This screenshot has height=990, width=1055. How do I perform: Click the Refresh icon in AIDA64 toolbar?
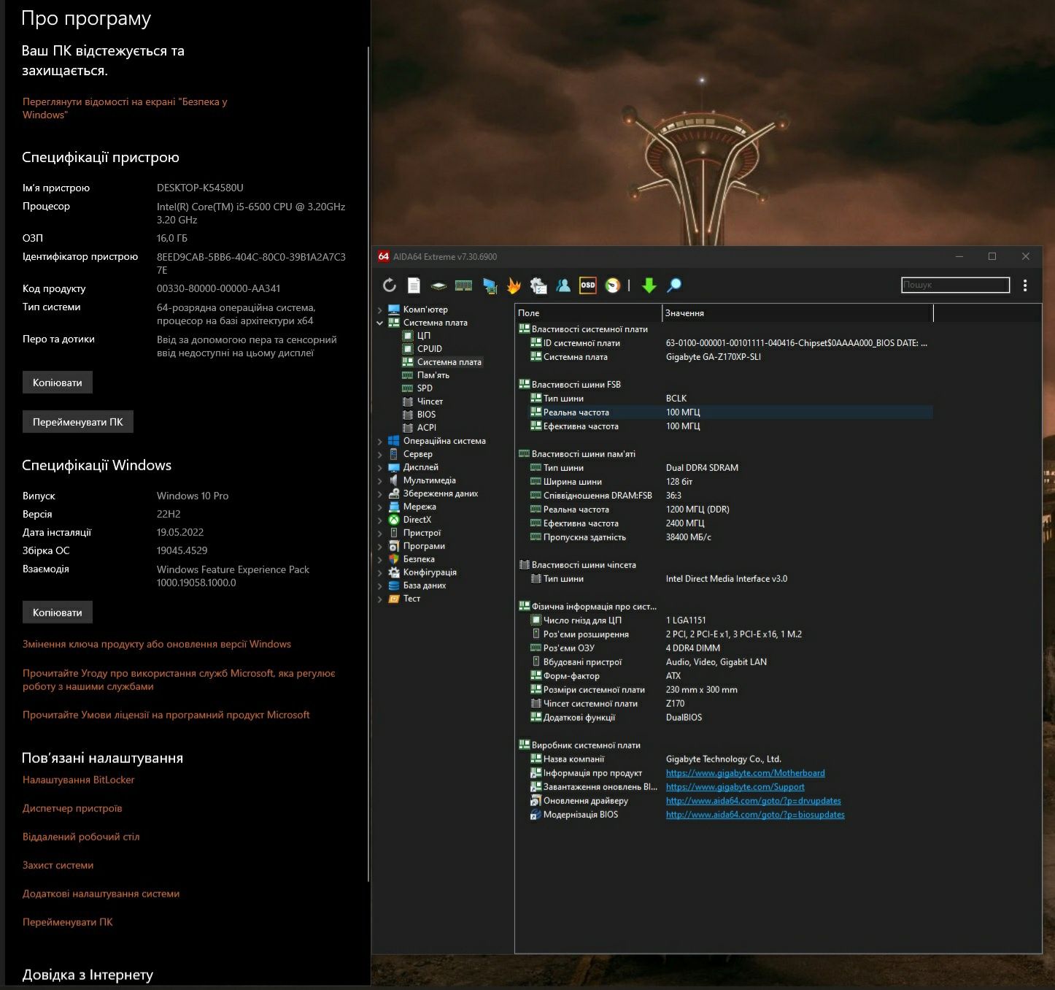[x=390, y=285]
